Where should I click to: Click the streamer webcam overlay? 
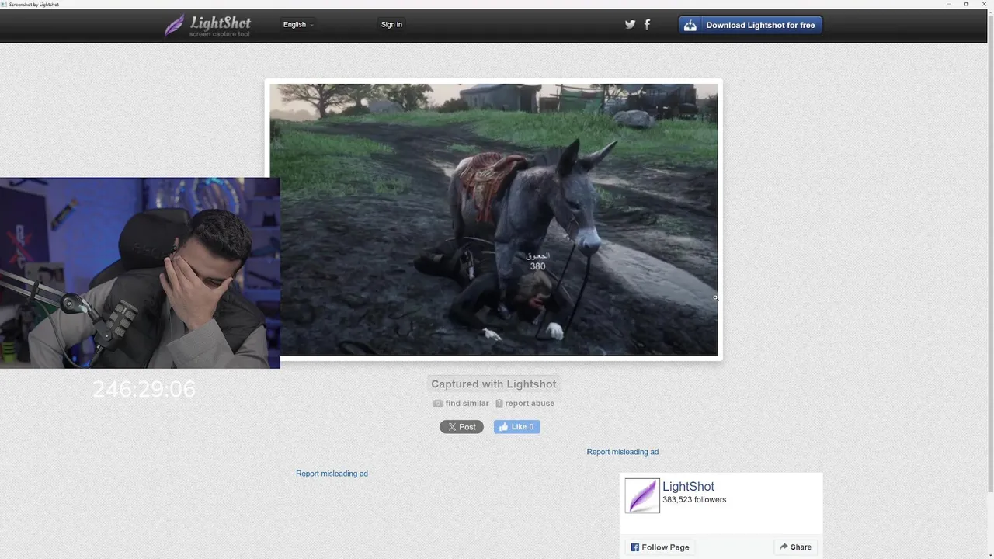click(x=140, y=273)
